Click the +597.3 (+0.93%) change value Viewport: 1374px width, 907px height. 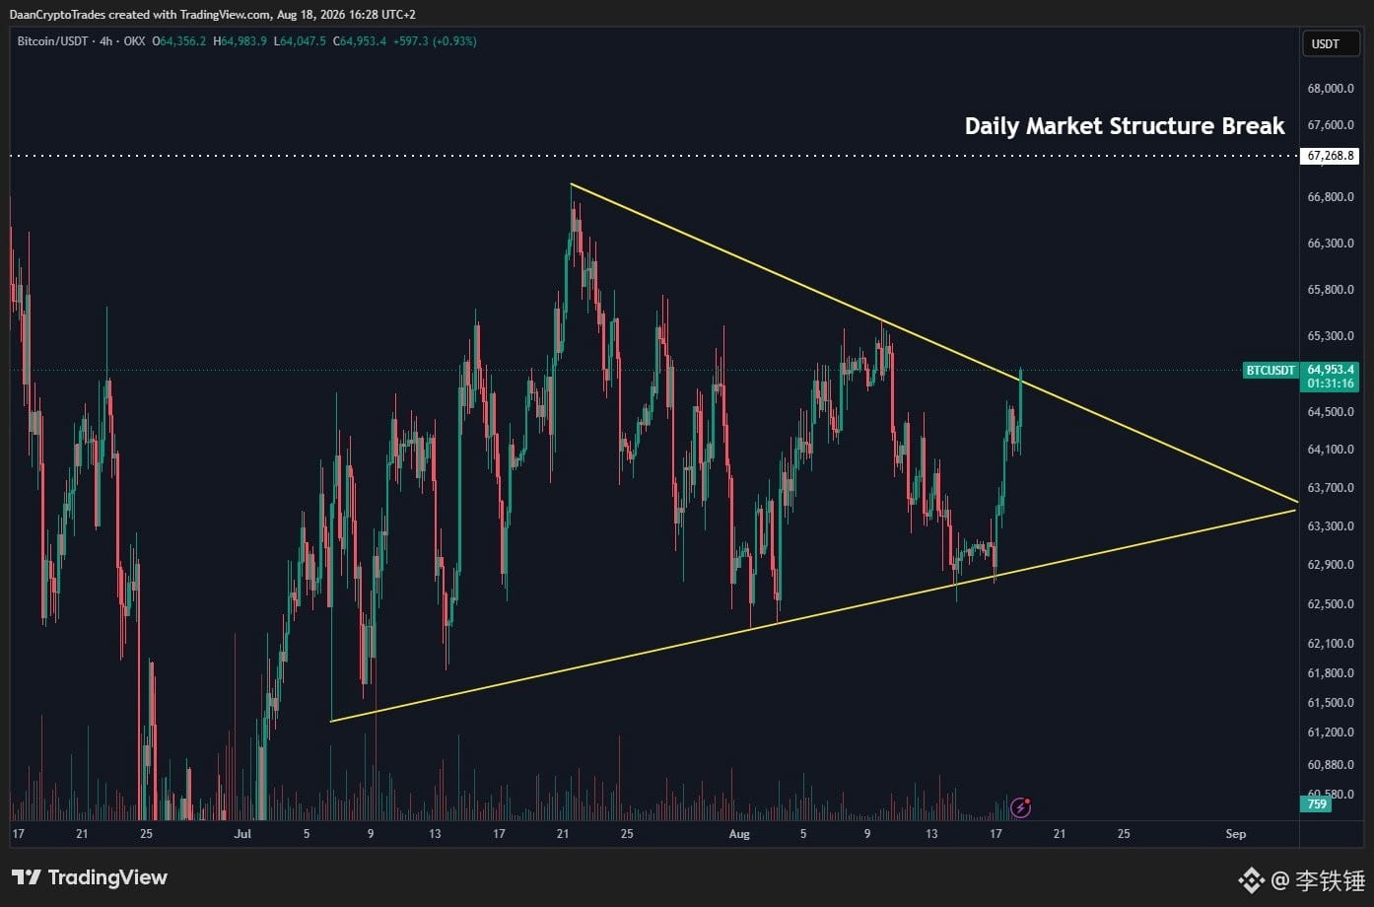(435, 41)
